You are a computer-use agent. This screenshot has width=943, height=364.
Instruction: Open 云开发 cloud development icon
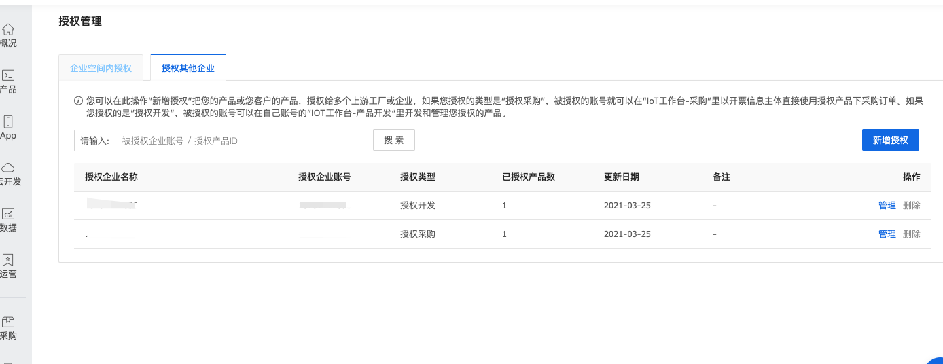pos(8,168)
